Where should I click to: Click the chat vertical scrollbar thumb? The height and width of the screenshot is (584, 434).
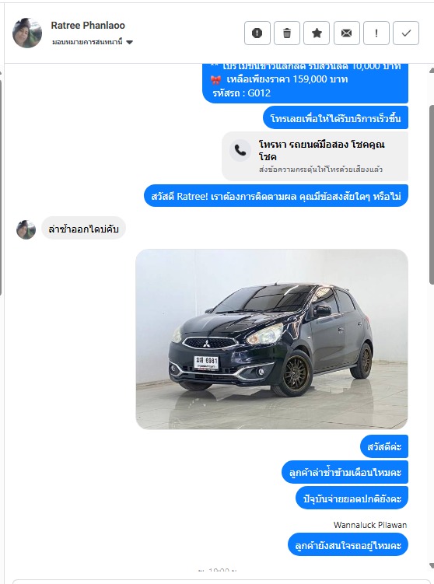point(432,194)
